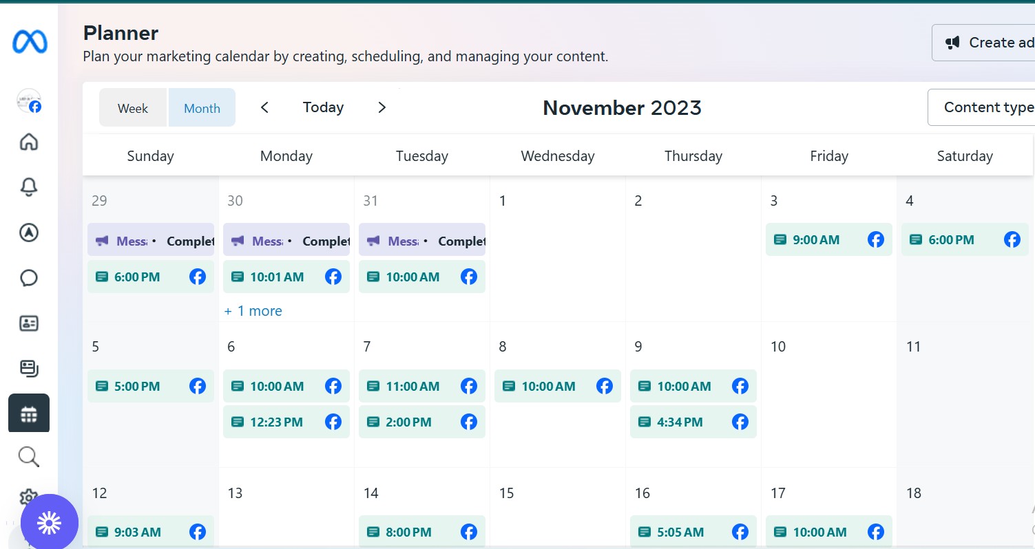Open the content posts sidebar icon

[x=29, y=369]
